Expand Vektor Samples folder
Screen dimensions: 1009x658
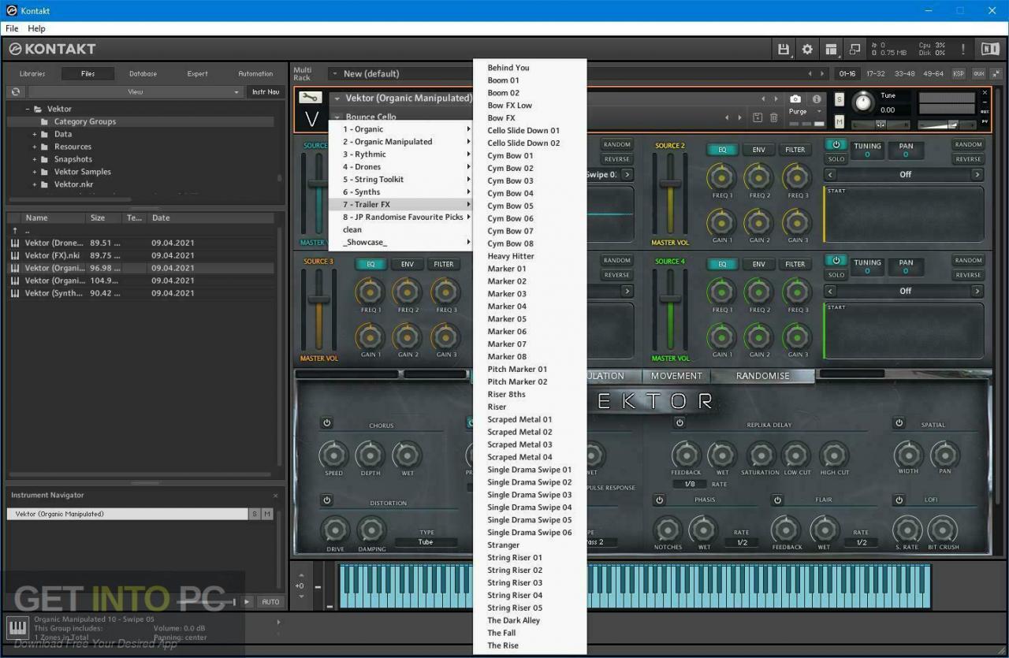pos(35,172)
